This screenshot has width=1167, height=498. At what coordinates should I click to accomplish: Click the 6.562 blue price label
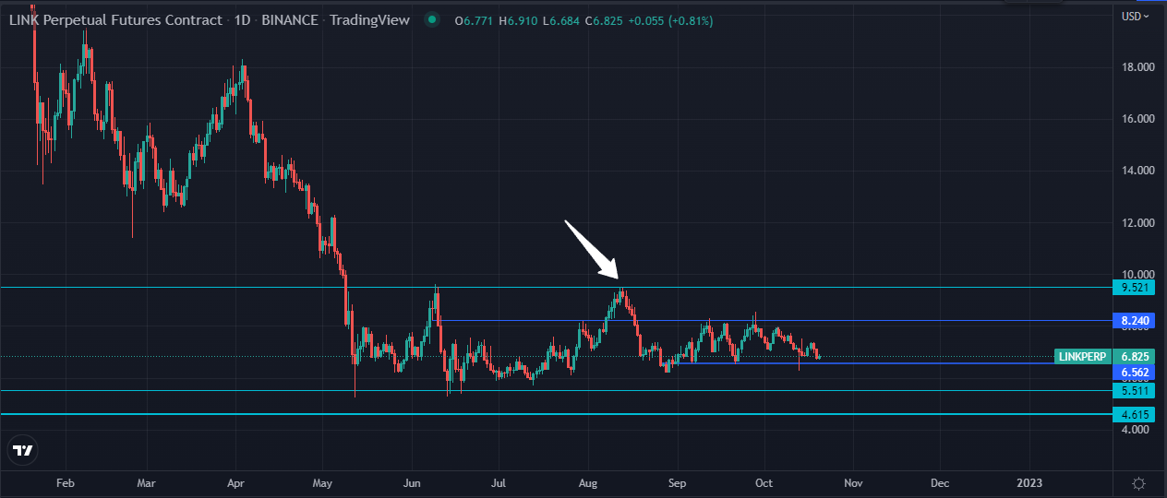[x=1135, y=373]
